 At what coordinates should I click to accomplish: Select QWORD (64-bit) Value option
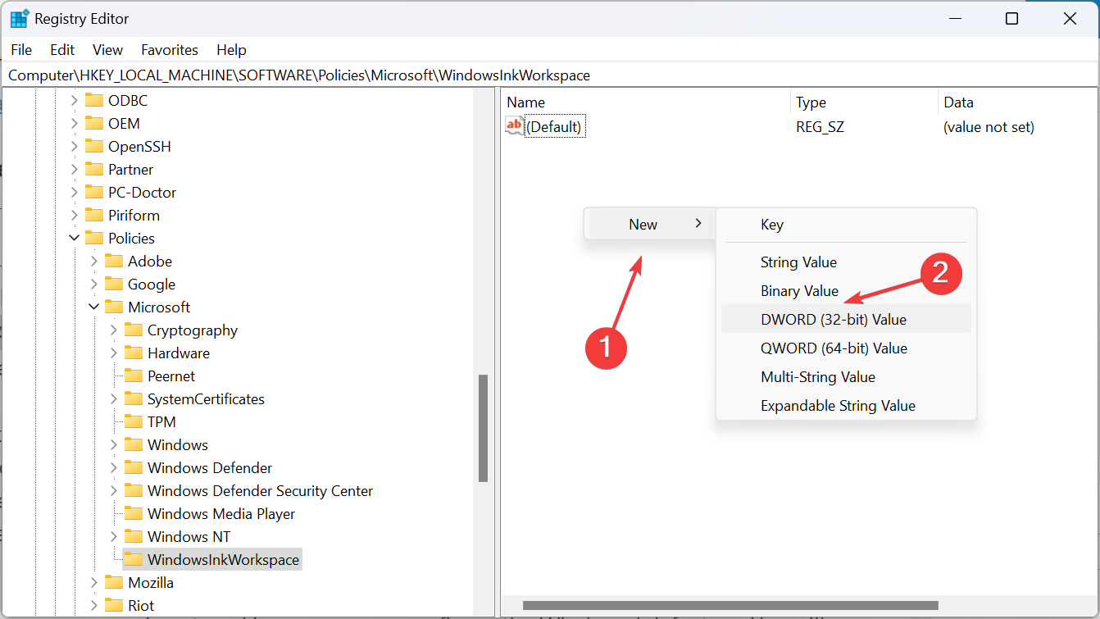(x=846, y=348)
